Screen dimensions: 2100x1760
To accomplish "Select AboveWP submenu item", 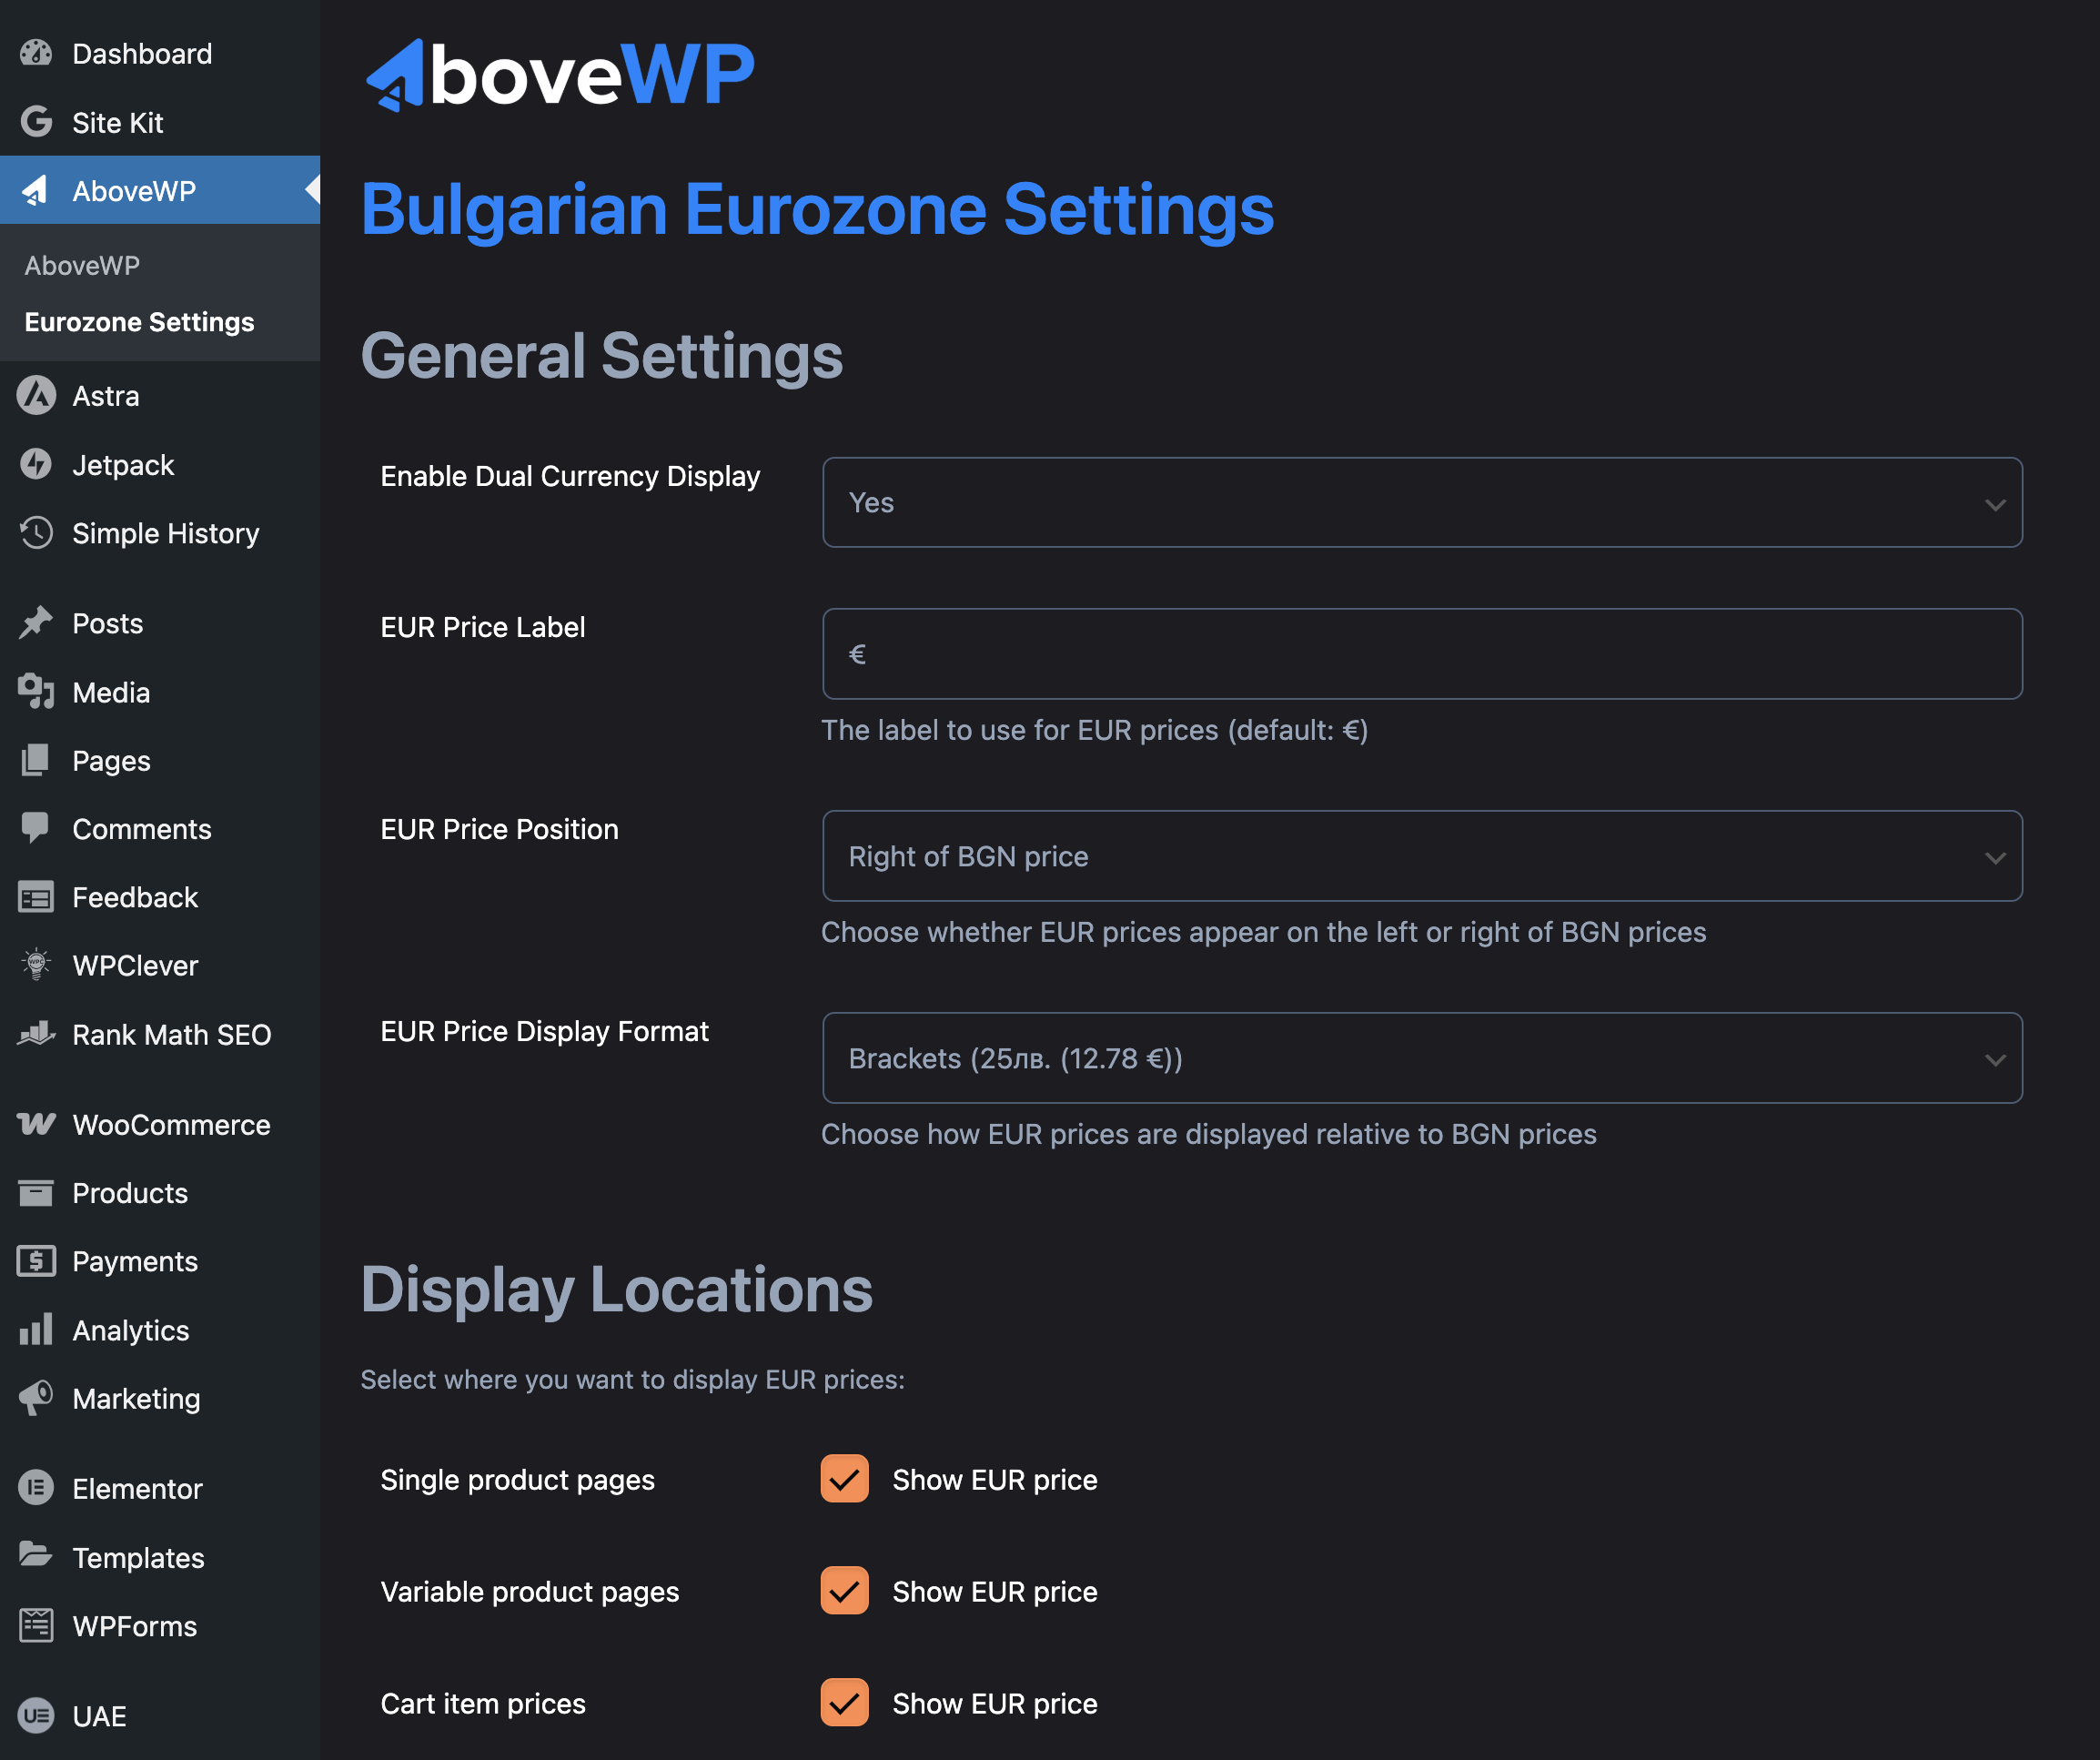I will [x=82, y=265].
